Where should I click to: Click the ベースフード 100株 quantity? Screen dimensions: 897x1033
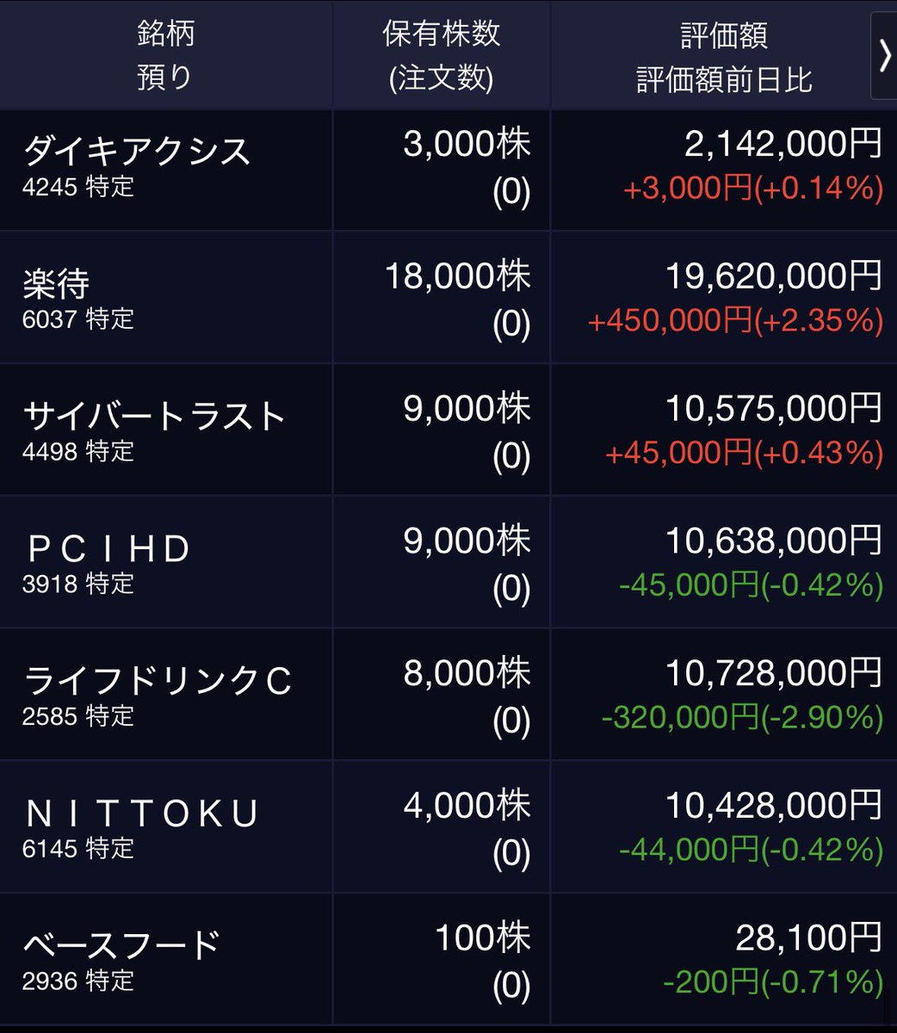482,937
